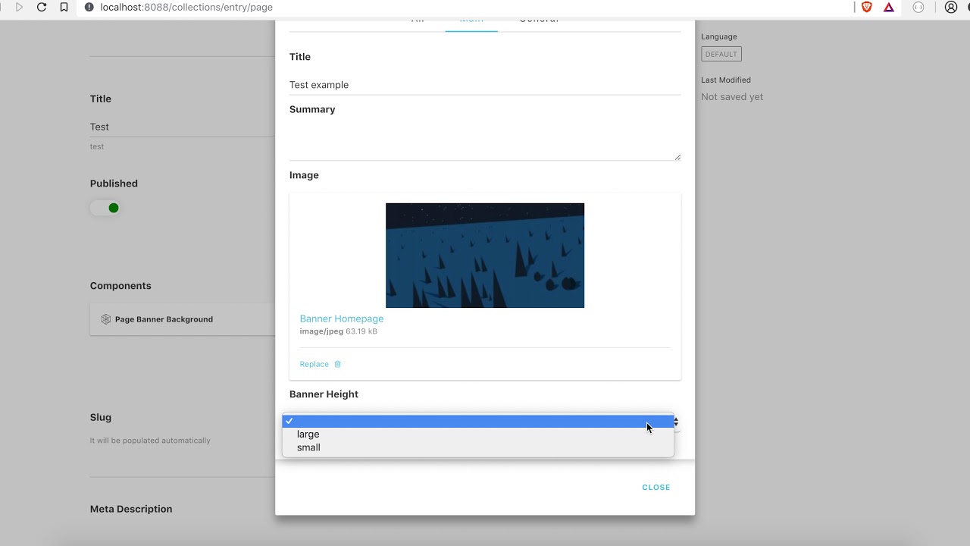Click the 'Not saved yet' status text

pos(732,97)
